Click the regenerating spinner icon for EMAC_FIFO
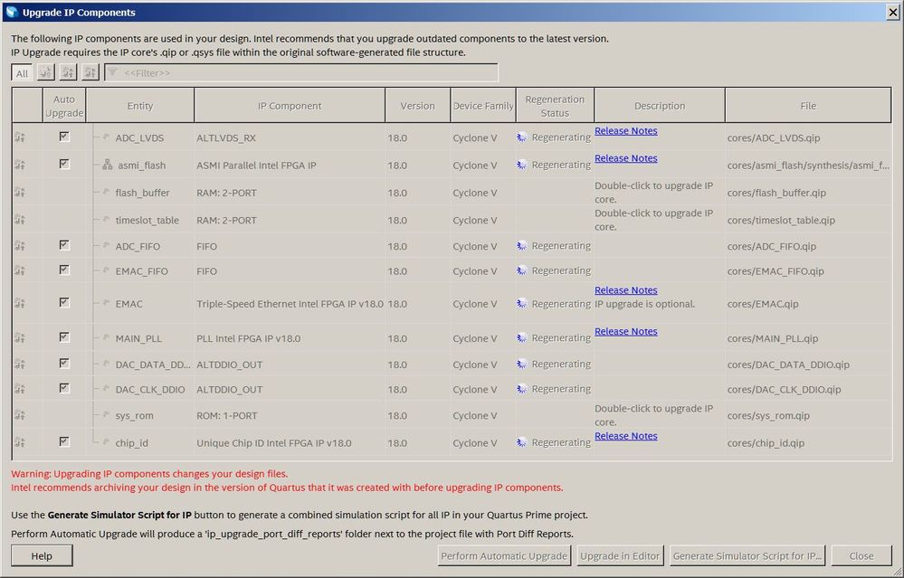904x578 pixels. [x=522, y=270]
